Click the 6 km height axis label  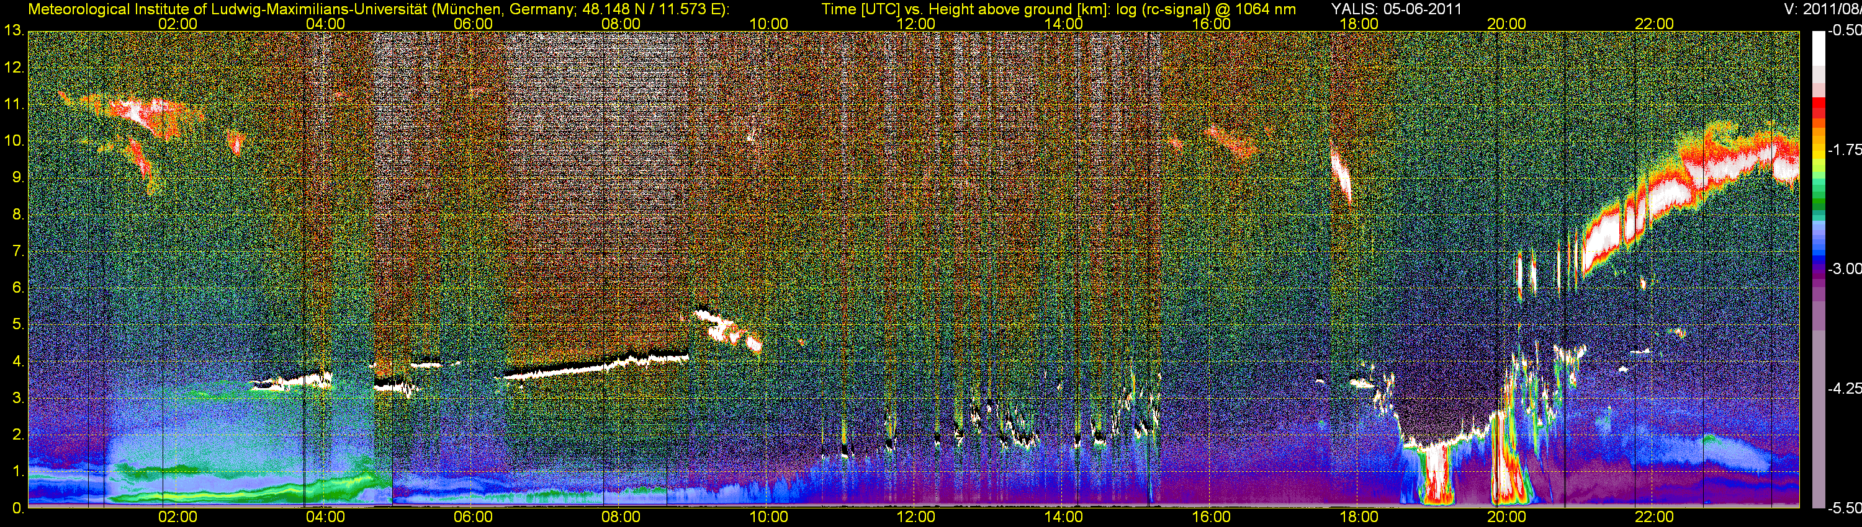17,287
